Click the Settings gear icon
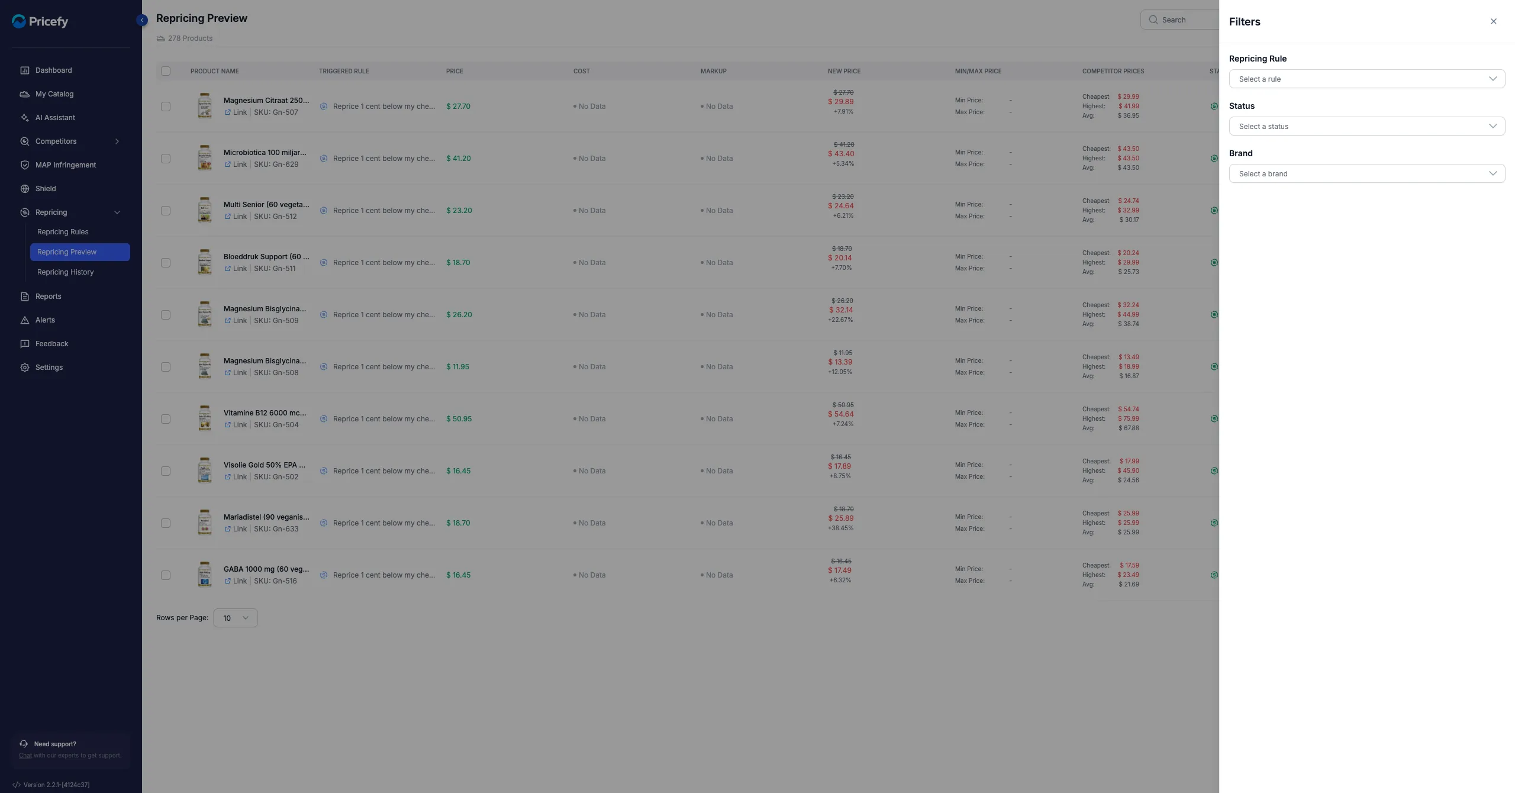Screen dimensions: 1515x793 tap(24, 368)
